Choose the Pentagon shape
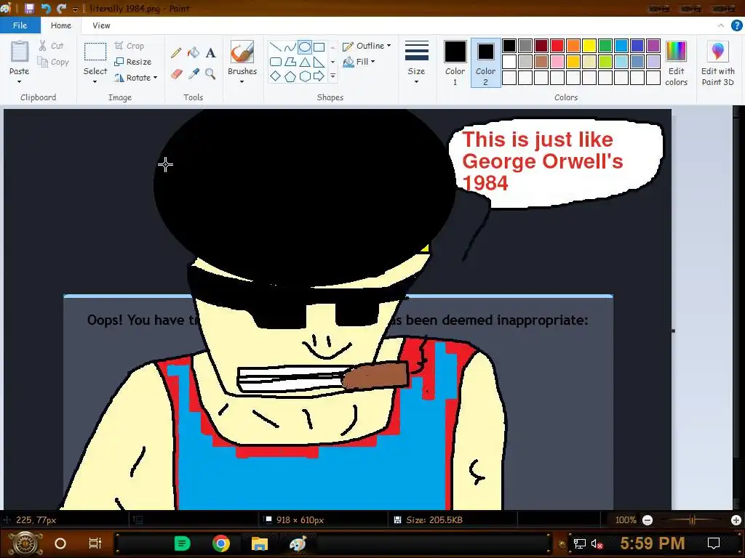Screen dimensions: 745x558 (290, 76)
